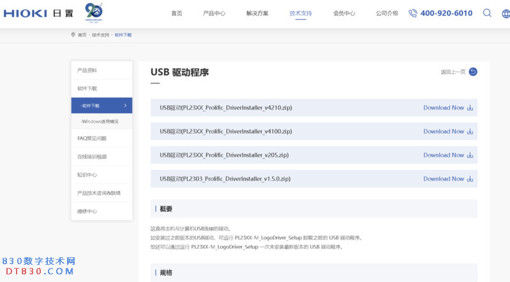Screen dimensions: 510x282
Task: Click download icon for v4210 driver
Action: coord(470,108)
